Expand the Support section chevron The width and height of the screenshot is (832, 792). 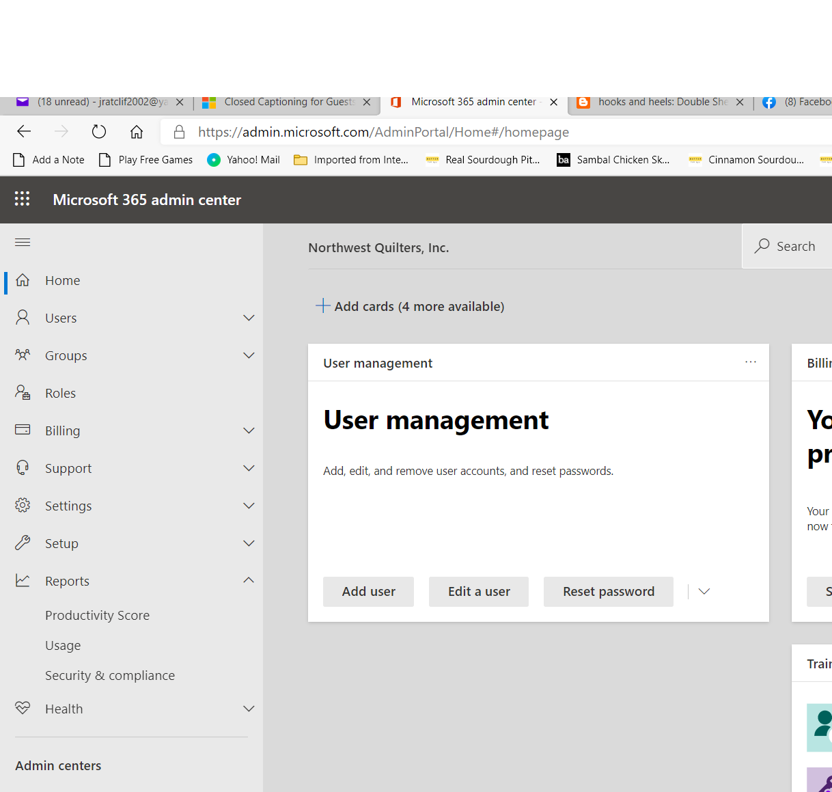249,468
